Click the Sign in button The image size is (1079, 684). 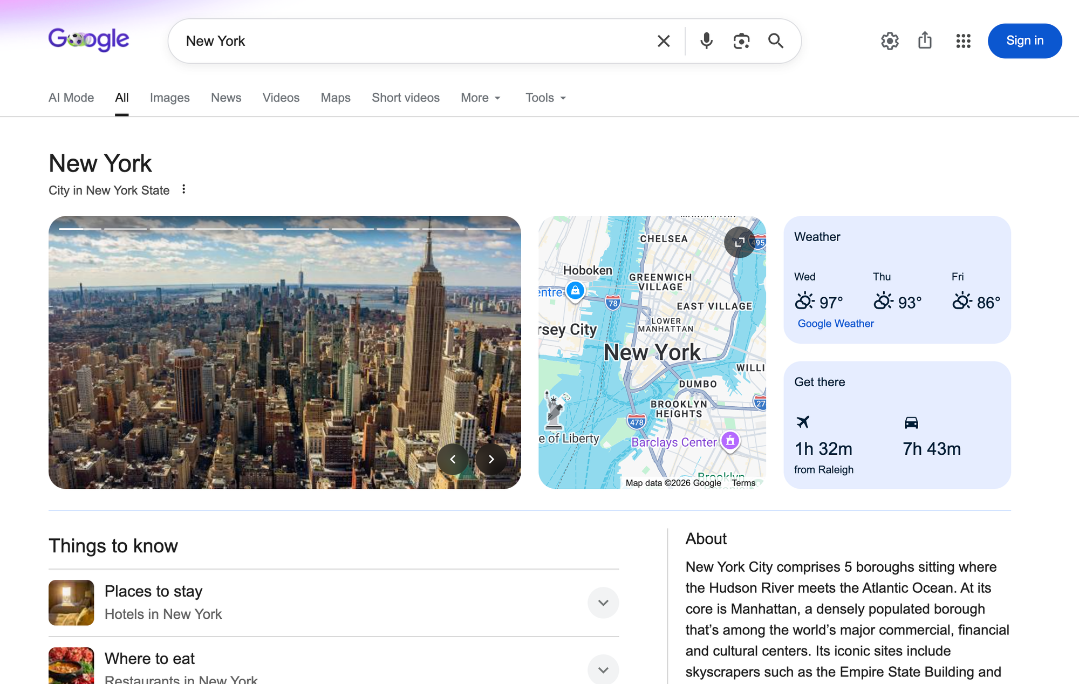(x=1025, y=41)
